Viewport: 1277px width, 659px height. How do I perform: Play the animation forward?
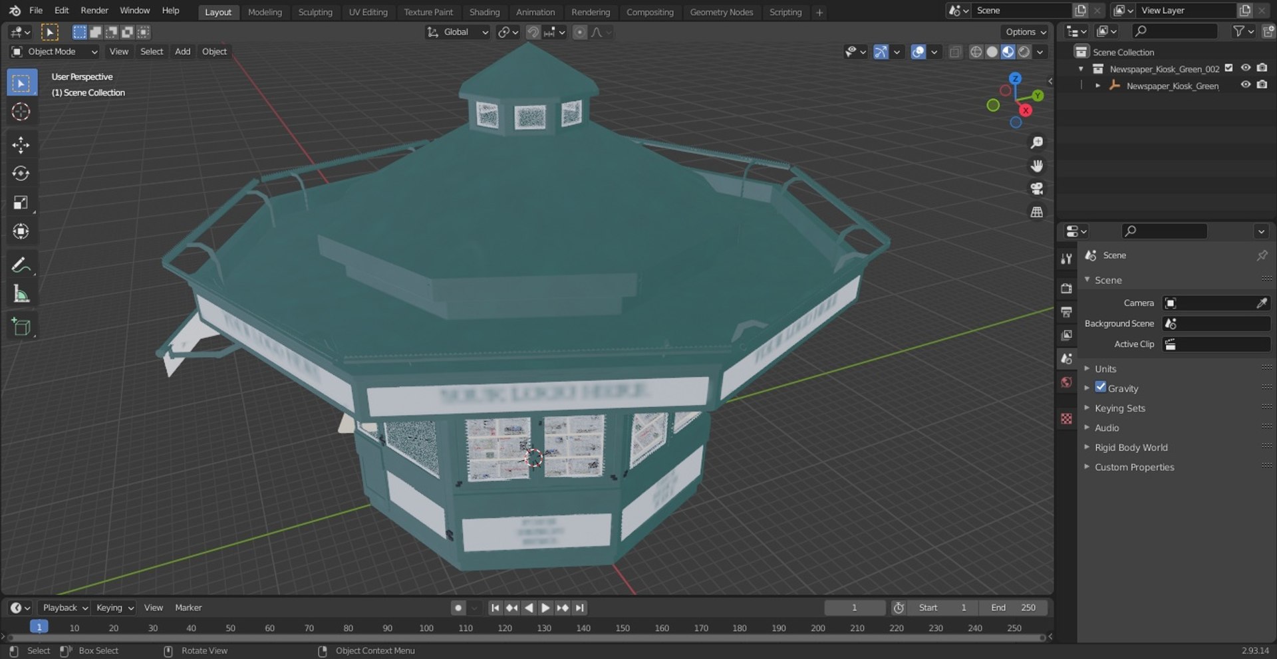pyautogui.click(x=545, y=608)
